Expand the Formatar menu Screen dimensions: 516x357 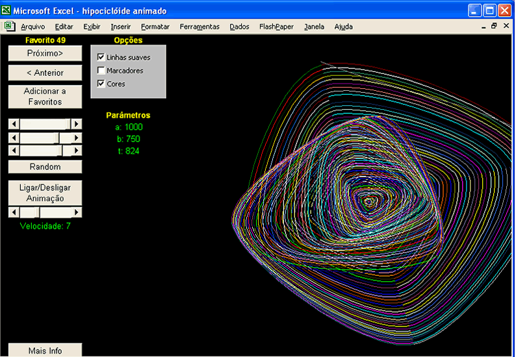[x=155, y=27]
